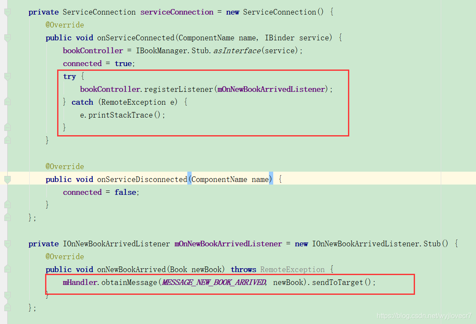
Task: Collapse the onNewBookArrived method fold marker
Action: [x=8, y=269]
